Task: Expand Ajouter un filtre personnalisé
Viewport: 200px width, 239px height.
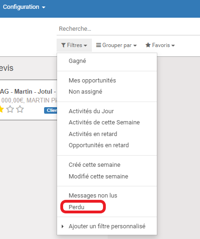Action: (x=107, y=226)
